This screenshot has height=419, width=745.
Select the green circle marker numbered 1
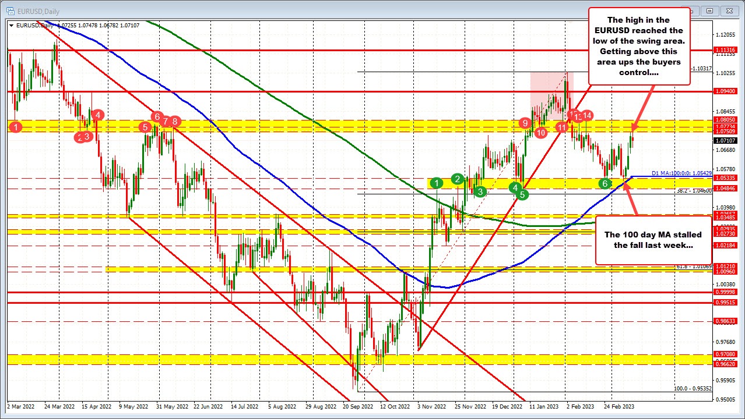tap(437, 183)
